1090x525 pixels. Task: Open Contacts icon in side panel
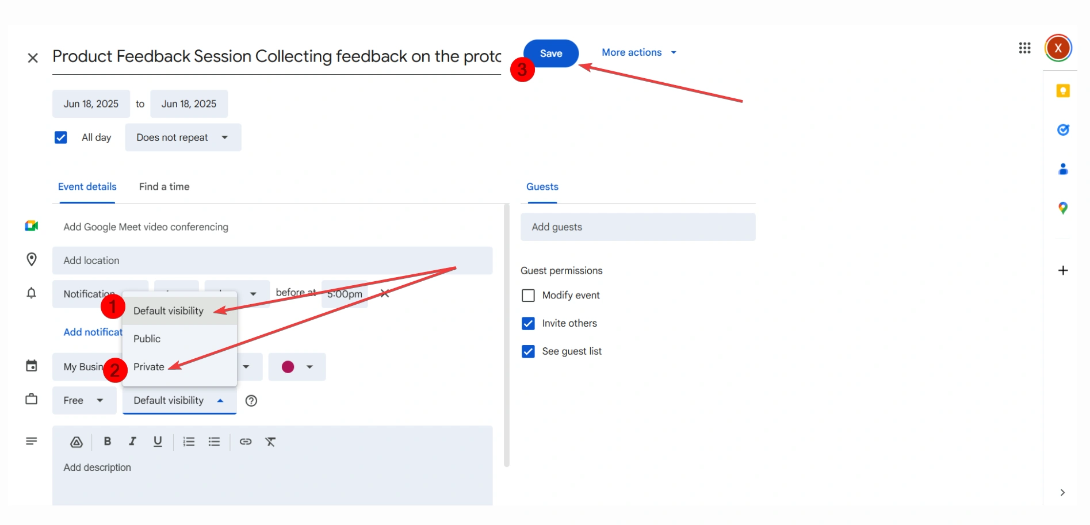pos(1063,169)
